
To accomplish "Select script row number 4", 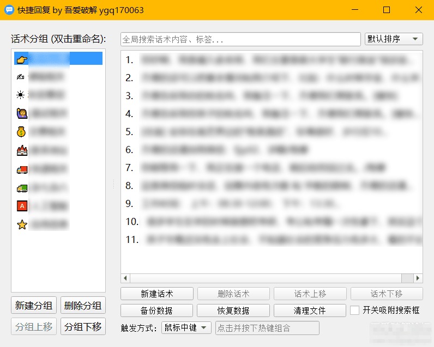I will pyautogui.click(x=272, y=114).
